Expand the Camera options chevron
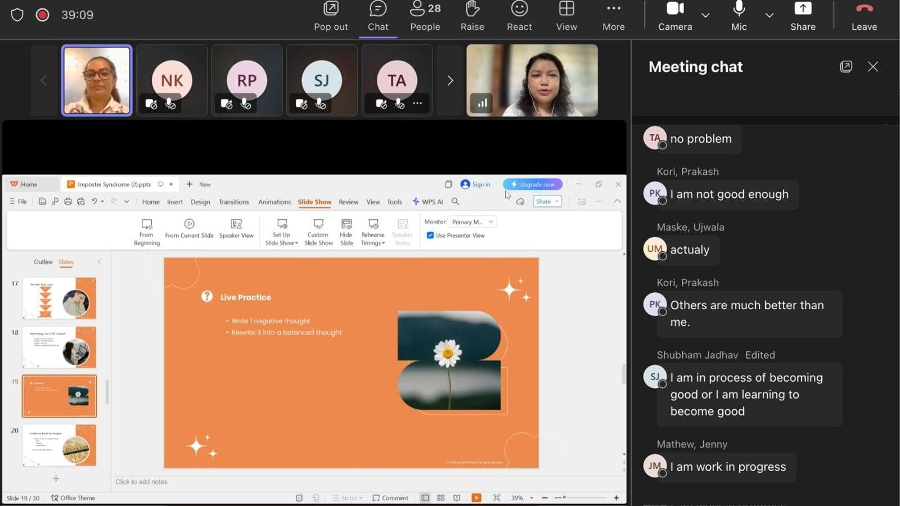 click(705, 15)
